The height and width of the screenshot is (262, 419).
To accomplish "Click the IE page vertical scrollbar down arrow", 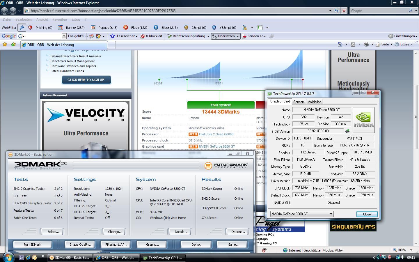I will pos(416,244).
